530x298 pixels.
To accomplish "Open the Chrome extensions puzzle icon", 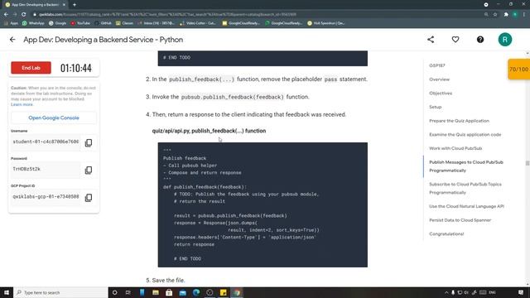I will tap(506, 15).
